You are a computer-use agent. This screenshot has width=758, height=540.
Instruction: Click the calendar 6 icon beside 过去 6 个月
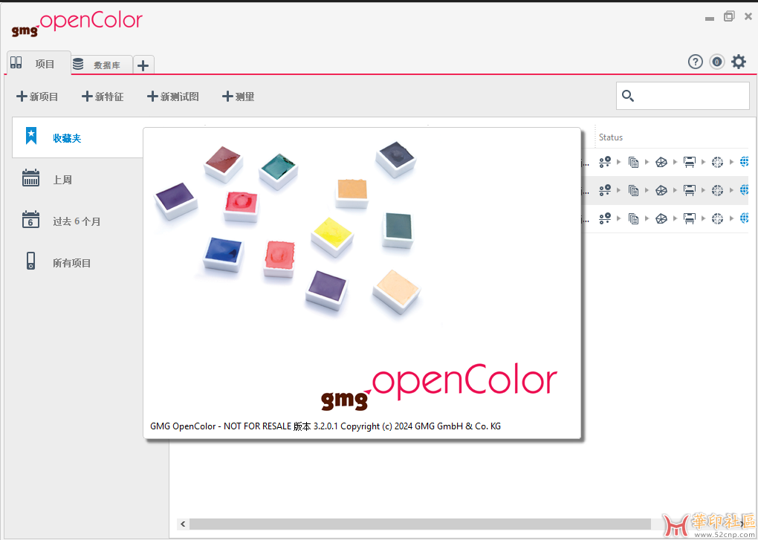coord(31,220)
